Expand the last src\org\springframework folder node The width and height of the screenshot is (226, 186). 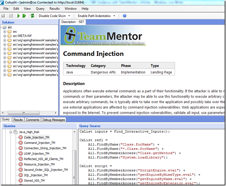pyautogui.click(x=5, y=75)
